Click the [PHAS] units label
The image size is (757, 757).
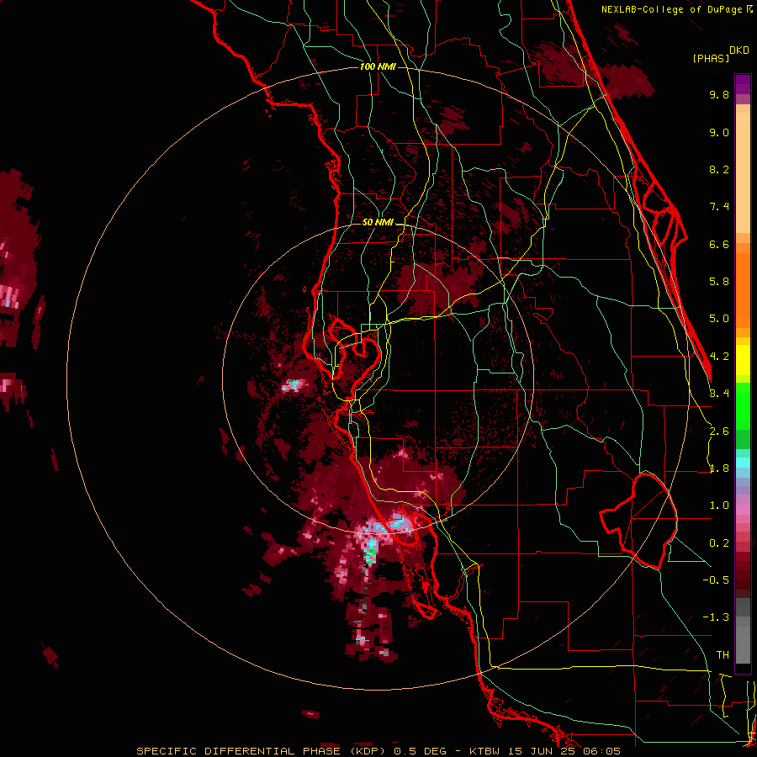pos(711,59)
